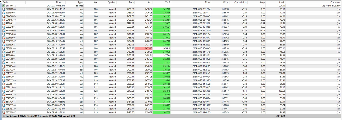Screen dimensions: 342x120
Task: Select the green take-profit cell 2522.00
Action: click(162, 59)
